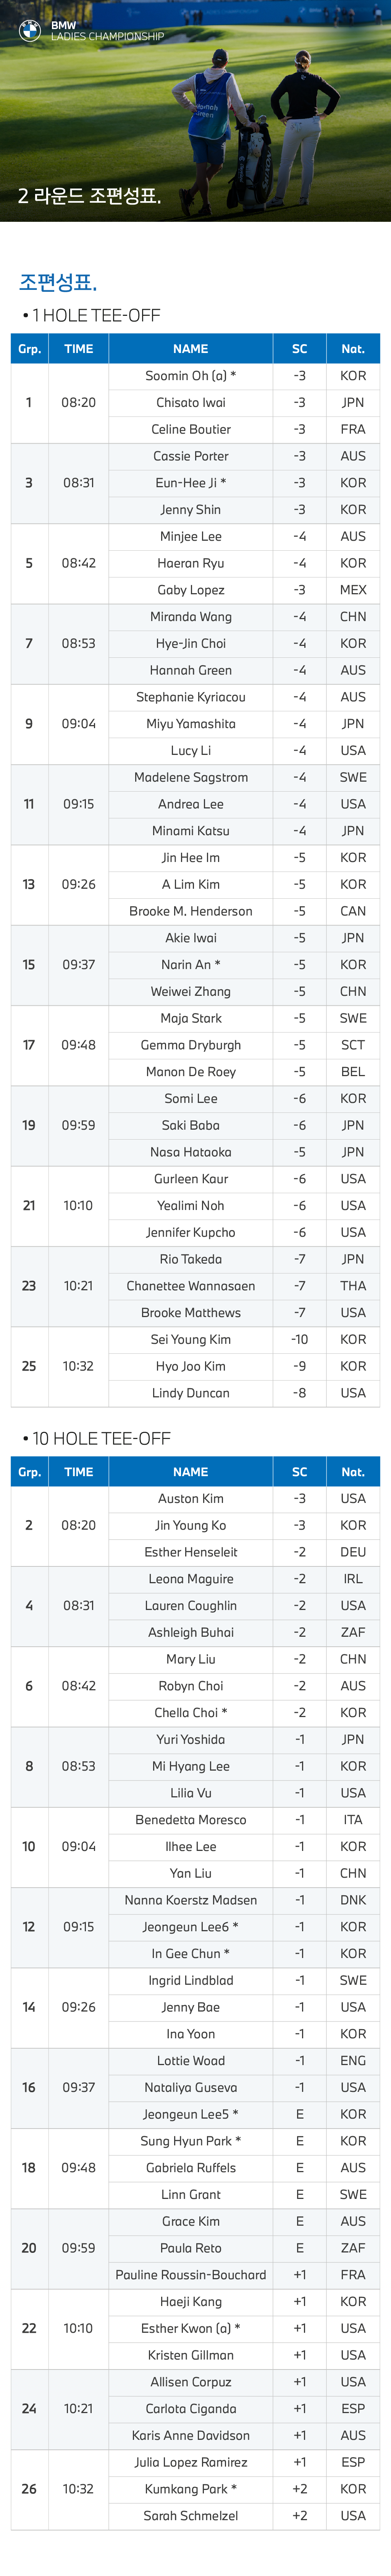Click the BMW logo icon
The height and width of the screenshot is (2576, 391).
click(x=30, y=31)
